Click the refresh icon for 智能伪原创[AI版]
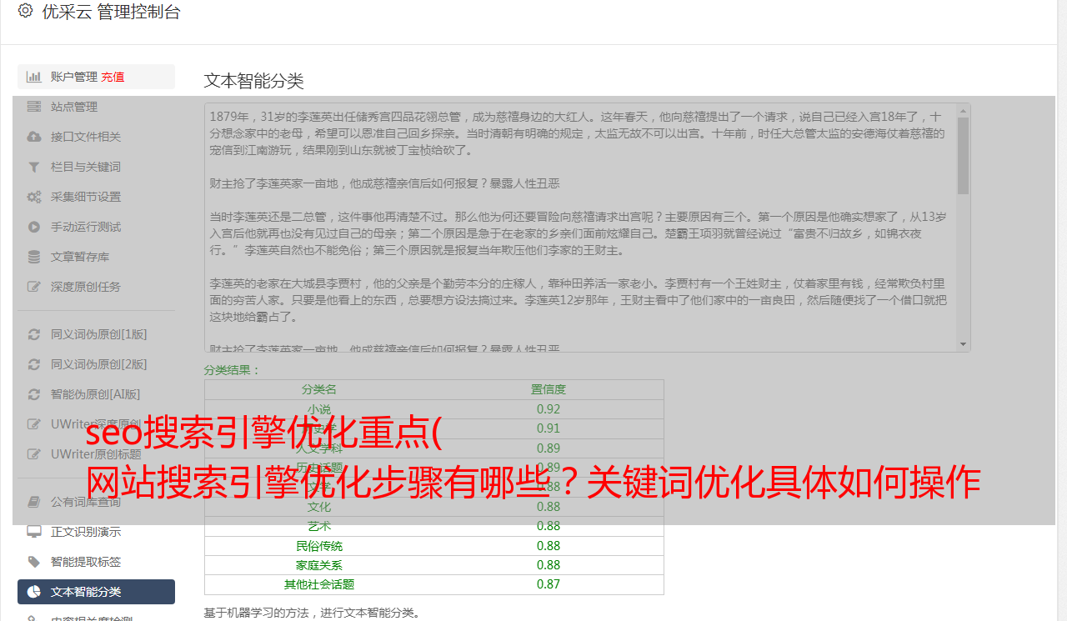 coord(34,394)
